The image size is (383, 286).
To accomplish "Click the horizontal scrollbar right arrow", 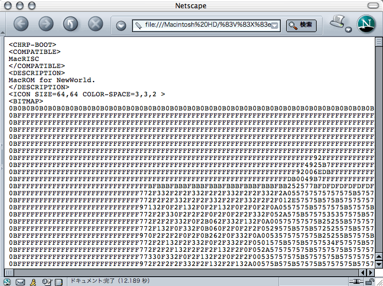I will tap(370, 271).
